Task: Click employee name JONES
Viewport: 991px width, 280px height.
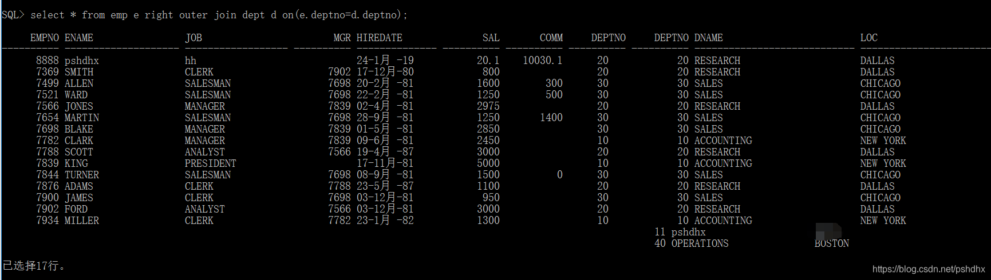Action: 79,106
